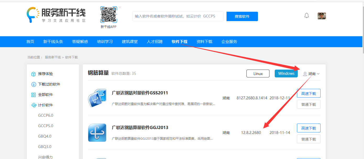Click 普通下载 for GGJ2013
Screen dimensions: 364x159
(309, 139)
